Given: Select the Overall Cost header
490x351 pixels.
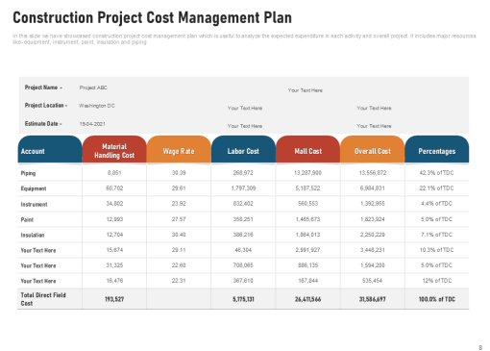Looking at the screenshot, I should 373,149.
